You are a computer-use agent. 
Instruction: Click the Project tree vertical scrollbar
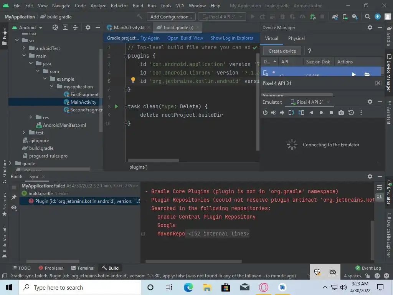pos(101,90)
